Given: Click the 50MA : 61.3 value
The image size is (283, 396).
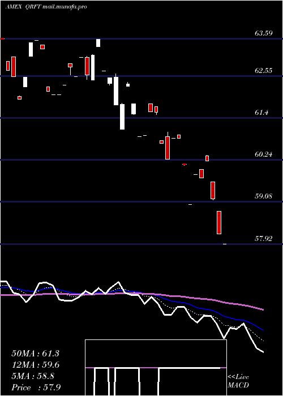Looking at the screenshot, I should pos(35,354).
